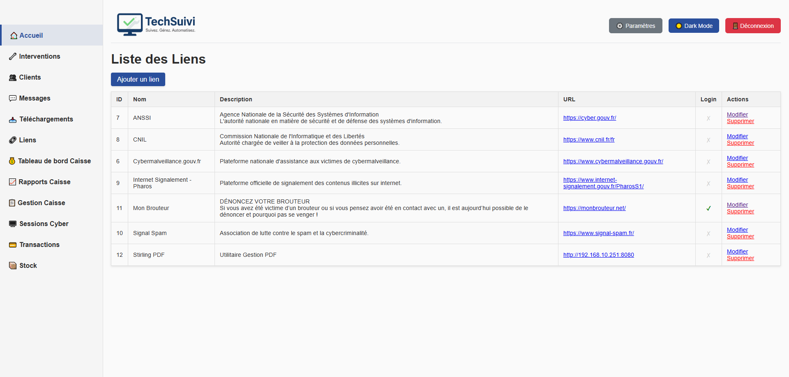Click the Sessions Cyber computer icon
The height and width of the screenshot is (377, 789).
tap(13, 224)
